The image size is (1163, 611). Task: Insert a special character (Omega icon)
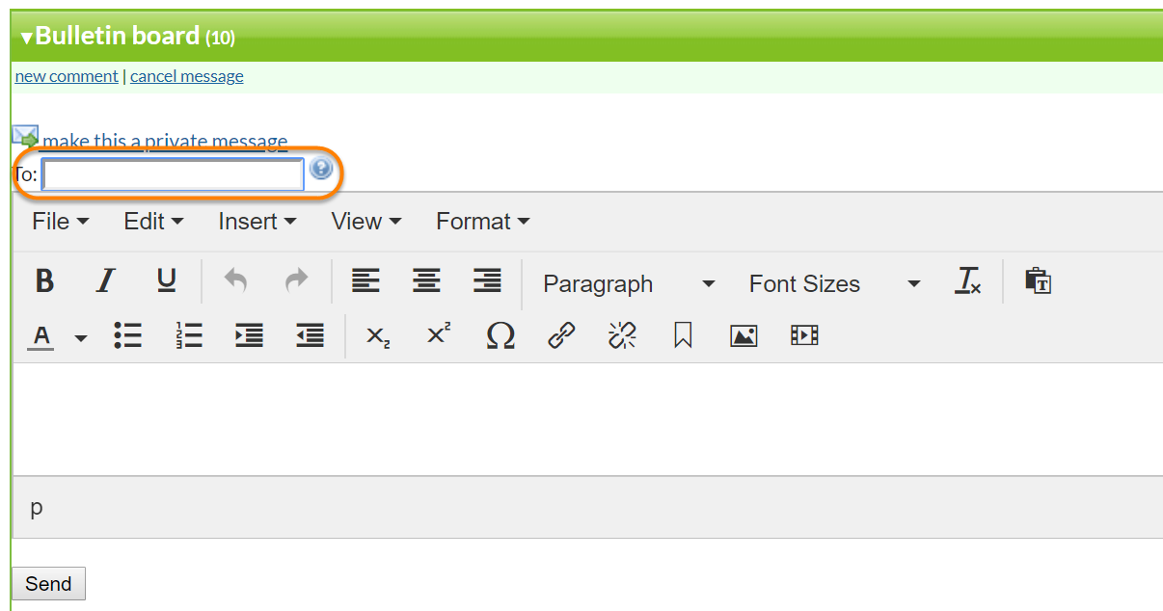(x=500, y=335)
